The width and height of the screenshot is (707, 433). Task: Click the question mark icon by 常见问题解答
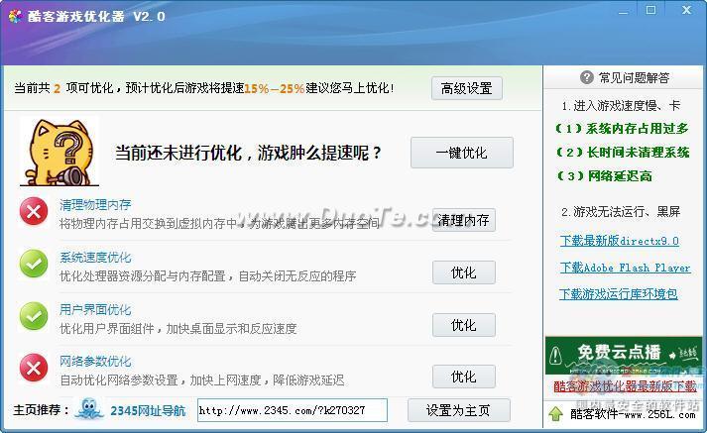pos(586,78)
